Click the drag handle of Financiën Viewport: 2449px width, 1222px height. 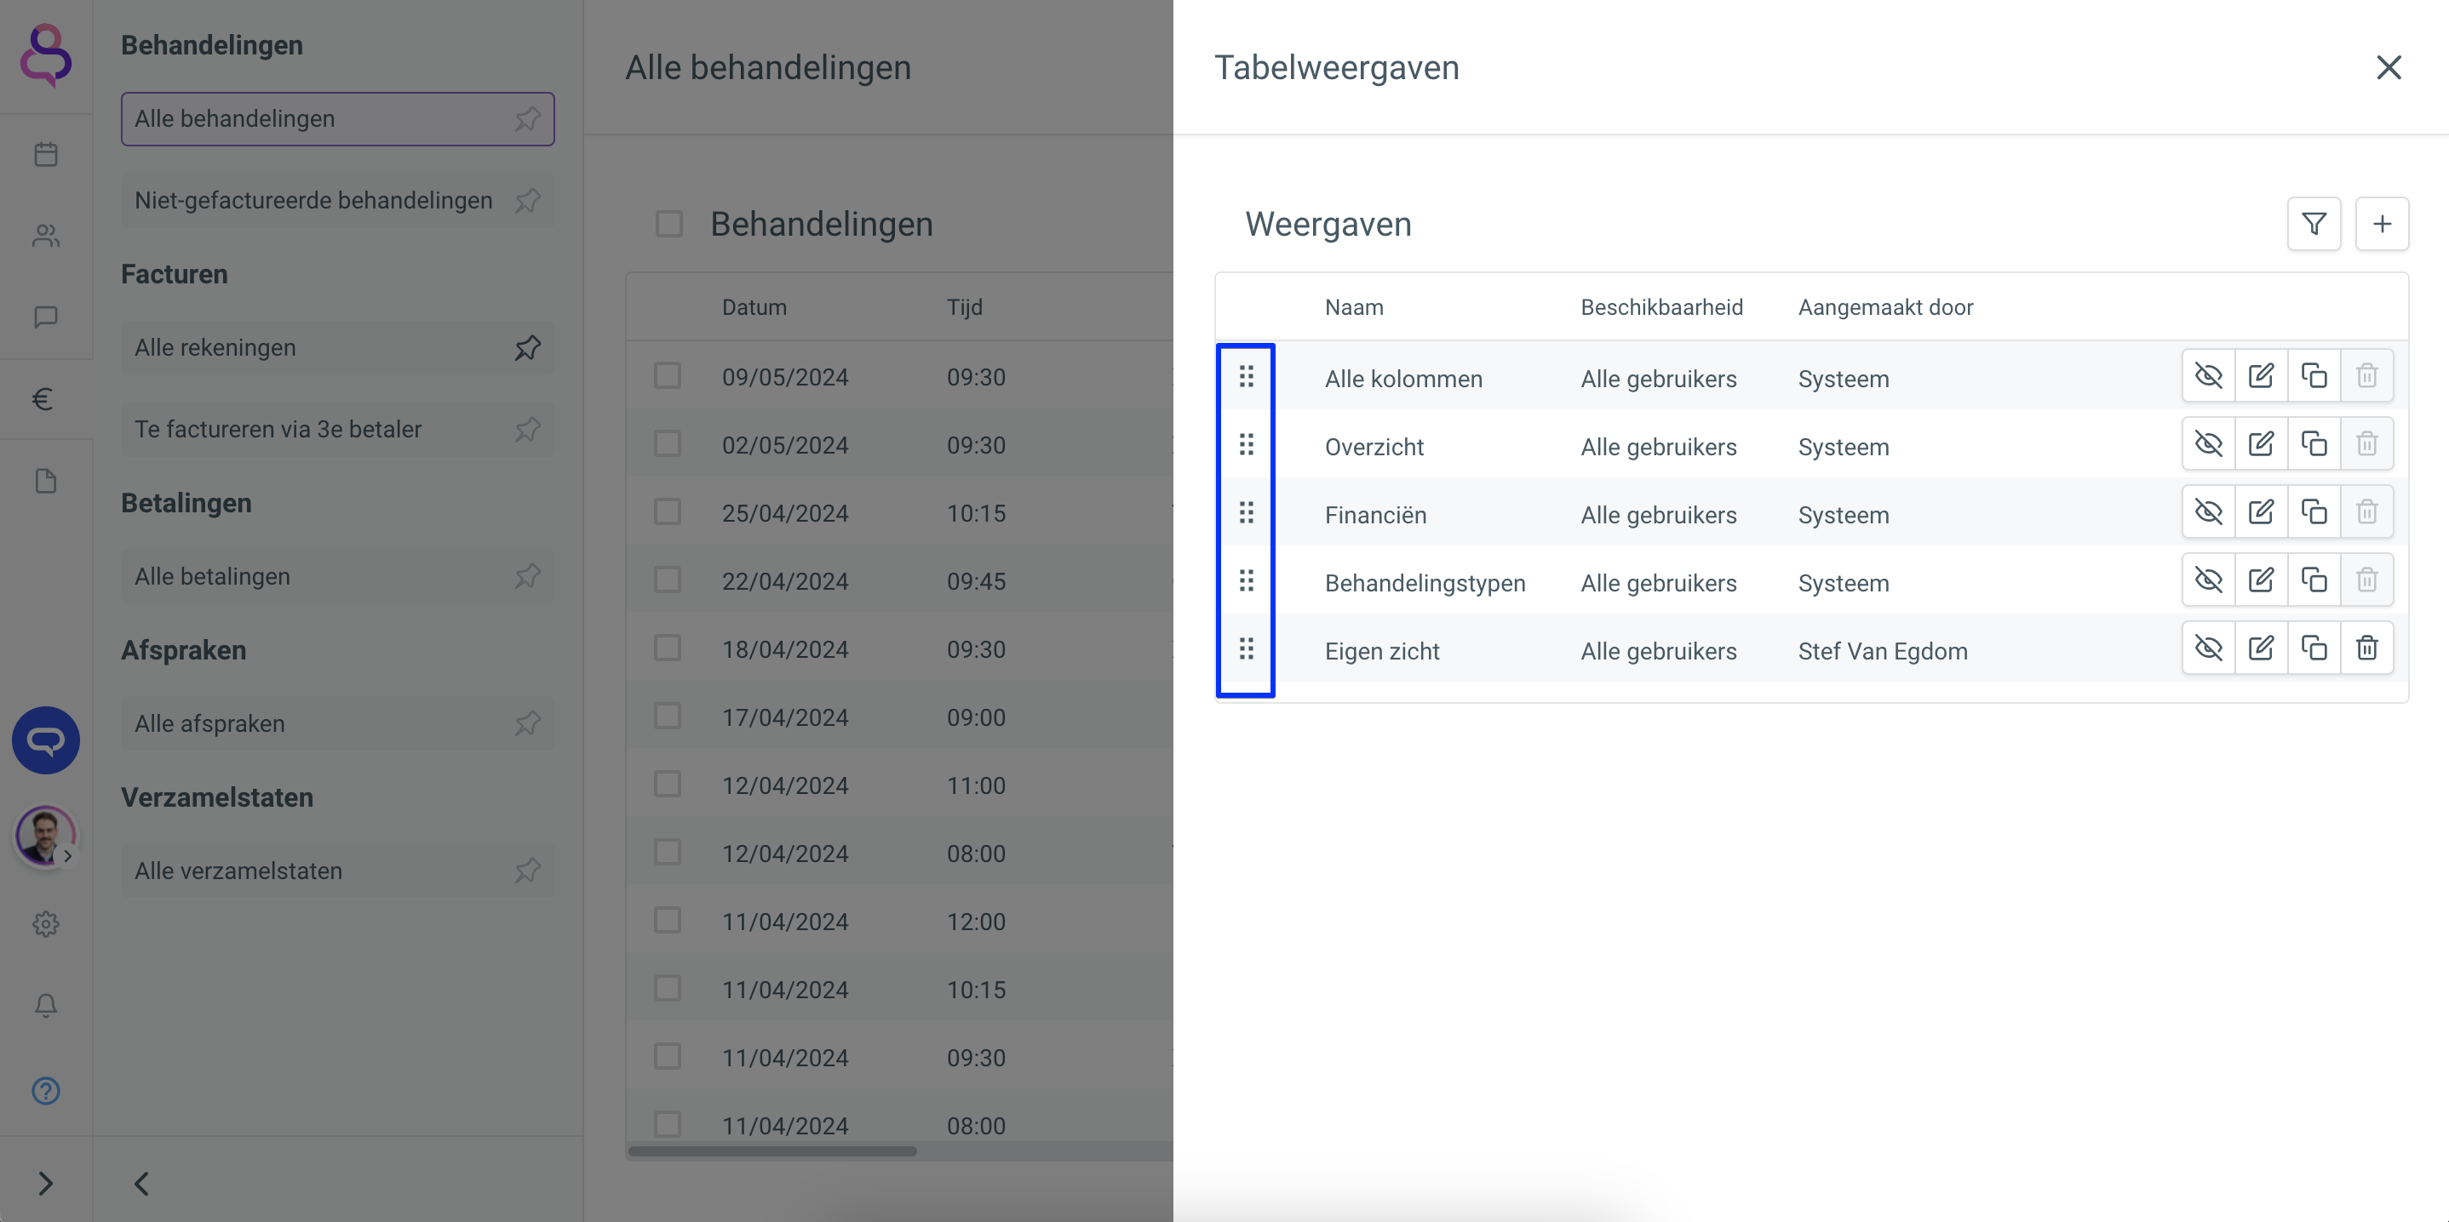coord(1247,513)
